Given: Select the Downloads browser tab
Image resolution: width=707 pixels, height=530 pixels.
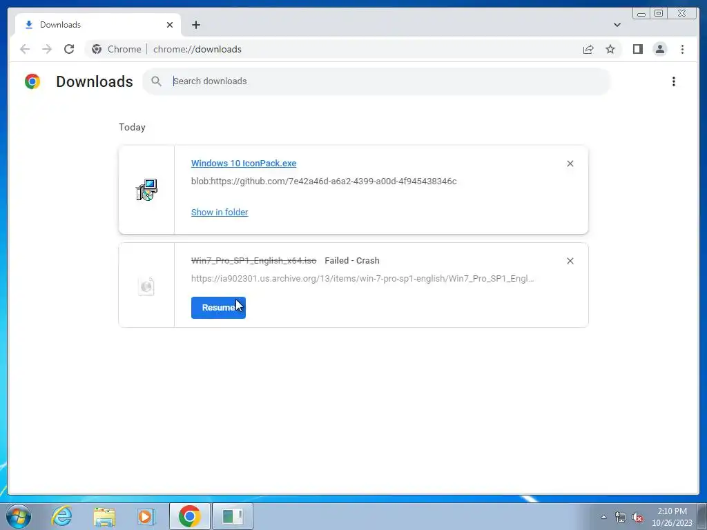Looking at the screenshot, I should coord(98,25).
